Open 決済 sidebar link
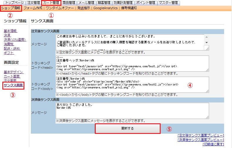The width and height of the screenshot is (232, 148). coord(7,35)
